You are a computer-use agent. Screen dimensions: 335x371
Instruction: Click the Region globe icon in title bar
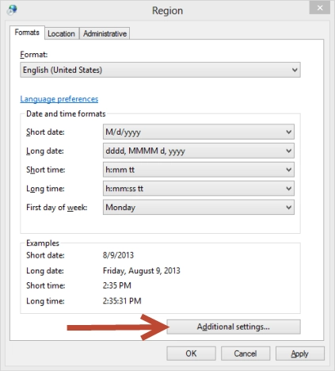(x=12, y=10)
